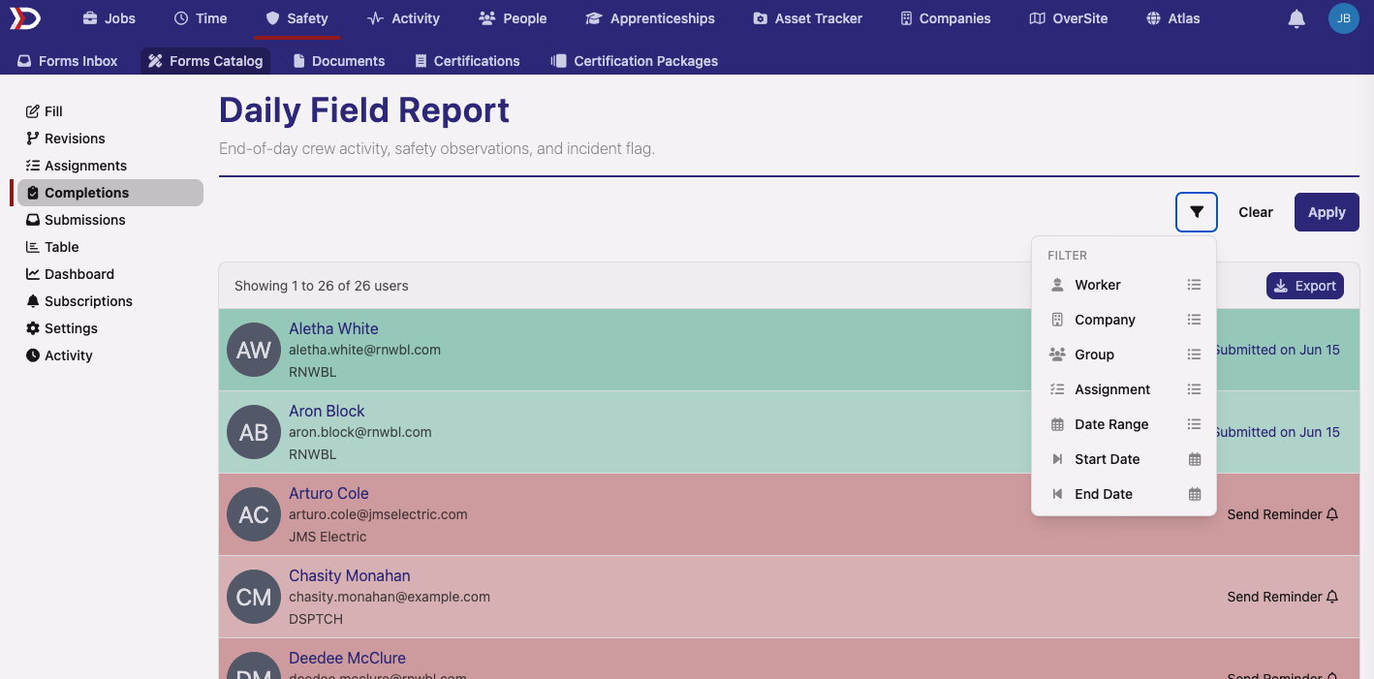Select Assignment filter option
Screen dimensions: 1374x679
pos(1124,389)
